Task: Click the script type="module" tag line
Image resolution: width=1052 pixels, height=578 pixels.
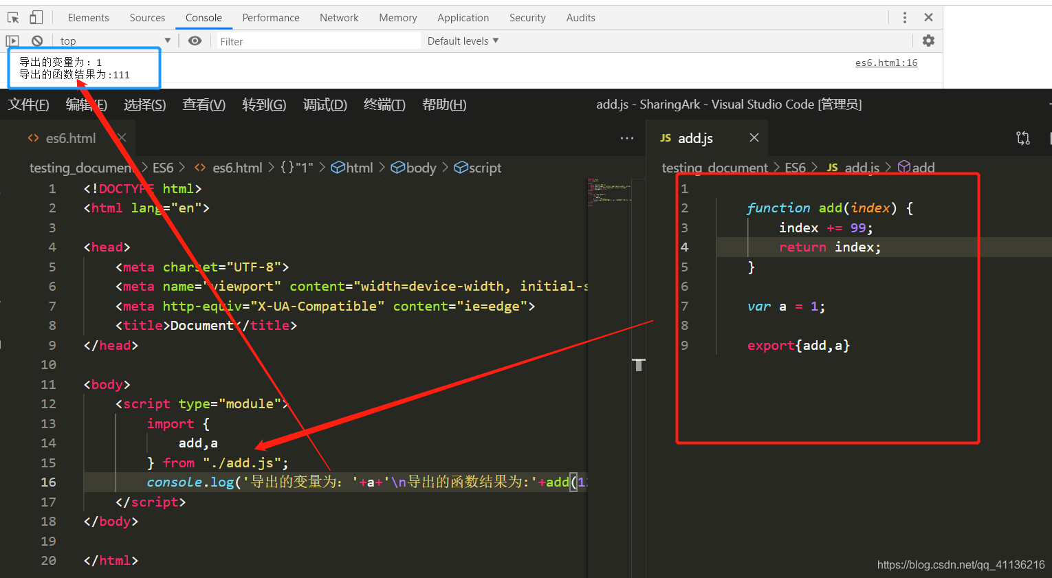Action: pyautogui.click(x=202, y=404)
